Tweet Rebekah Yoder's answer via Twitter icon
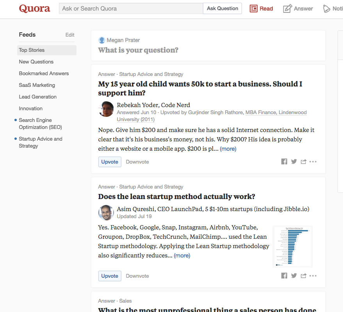 pos(294,162)
